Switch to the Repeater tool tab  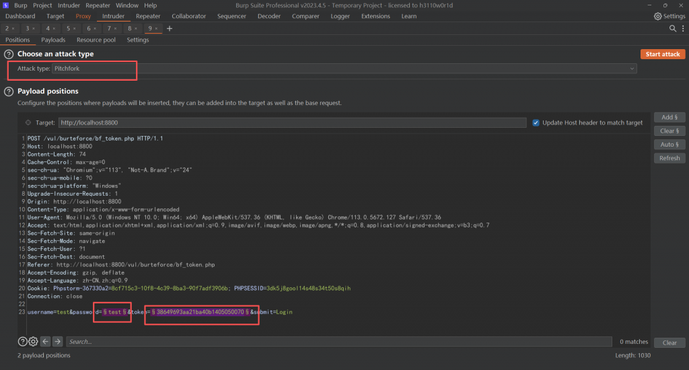coord(148,16)
